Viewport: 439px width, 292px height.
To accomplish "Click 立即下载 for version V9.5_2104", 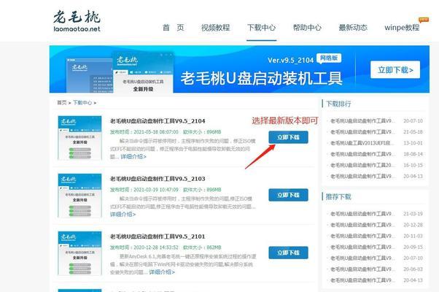I will tap(288, 137).
